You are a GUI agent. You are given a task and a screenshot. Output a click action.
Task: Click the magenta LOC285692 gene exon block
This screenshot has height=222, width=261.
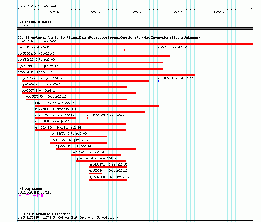pos(42,196)
